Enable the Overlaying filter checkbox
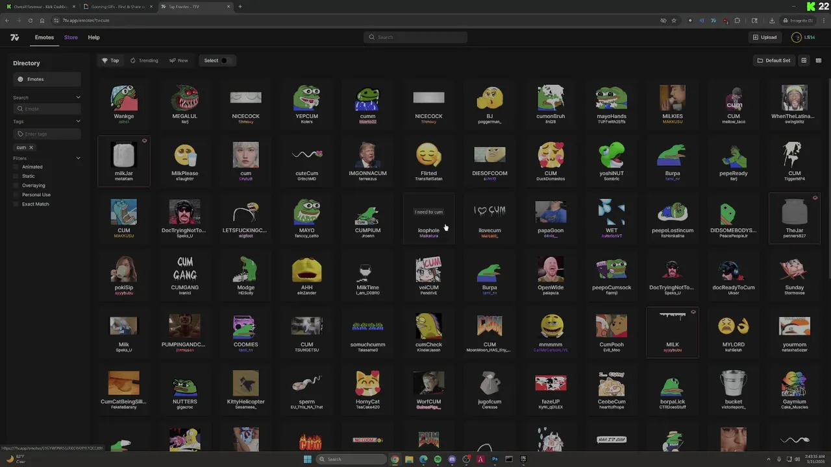The height and width of the screenshot is (467, 831). pos(17,186)
